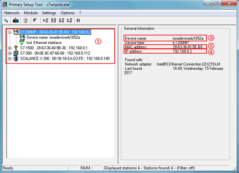Image resolution: width=239 pixels, height=173 pixels.
Task: Close the Primary Setup Tool window
Action: [x=229, y=3]
